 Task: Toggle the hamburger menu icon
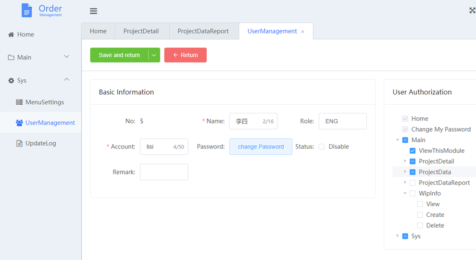(x=93, y=11)
